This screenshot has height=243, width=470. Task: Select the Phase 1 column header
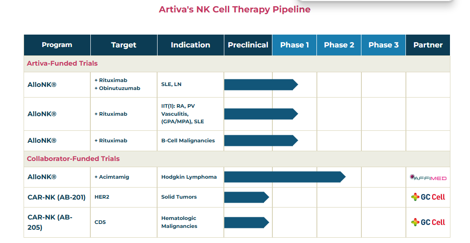coord(295,45)
